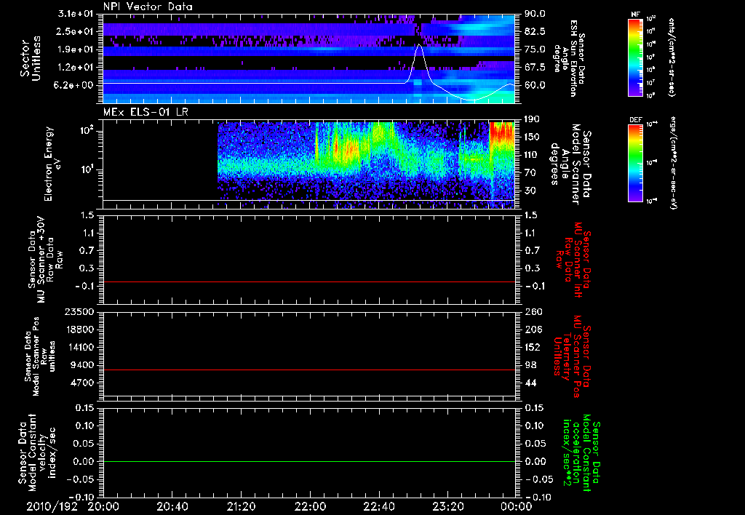Click the red 'MU Scanner Int Raw Data' label
This screenshot has width=745, height=515.
(x=573, y=260)
